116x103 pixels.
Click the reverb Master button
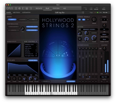(x=94, y=33)
